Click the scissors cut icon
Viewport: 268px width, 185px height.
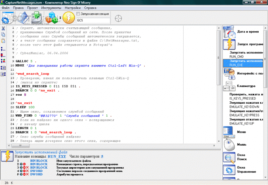pyautogui.click(x=3, y=28)
